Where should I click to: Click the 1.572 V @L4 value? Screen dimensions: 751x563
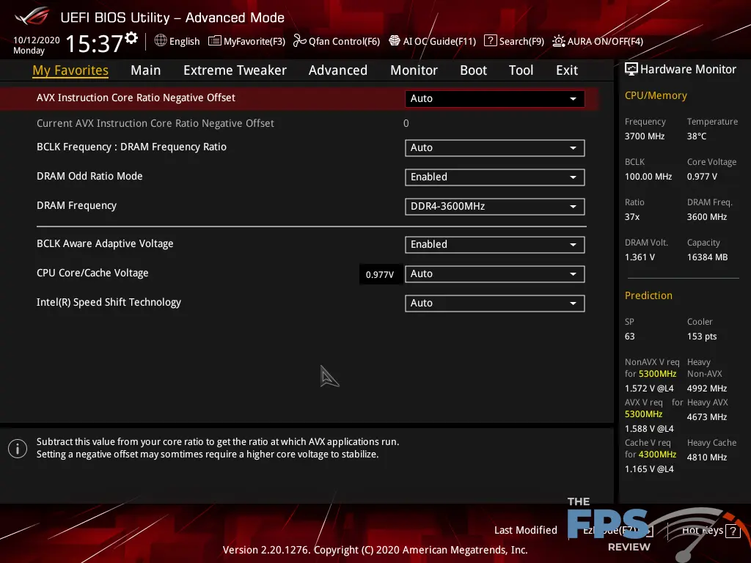point(649,389)
